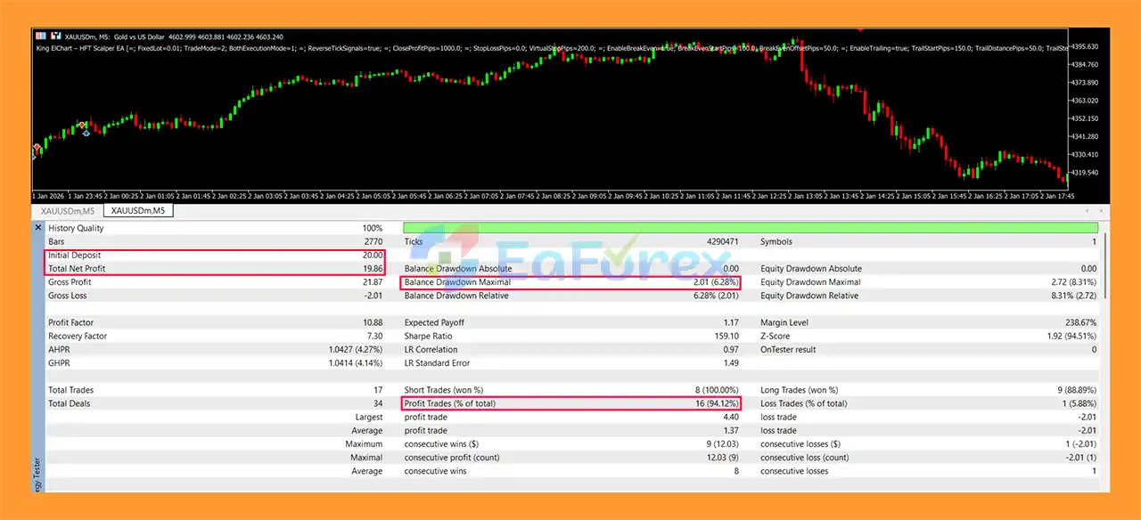Select the Total Net Profit row

tap(216, 268)
